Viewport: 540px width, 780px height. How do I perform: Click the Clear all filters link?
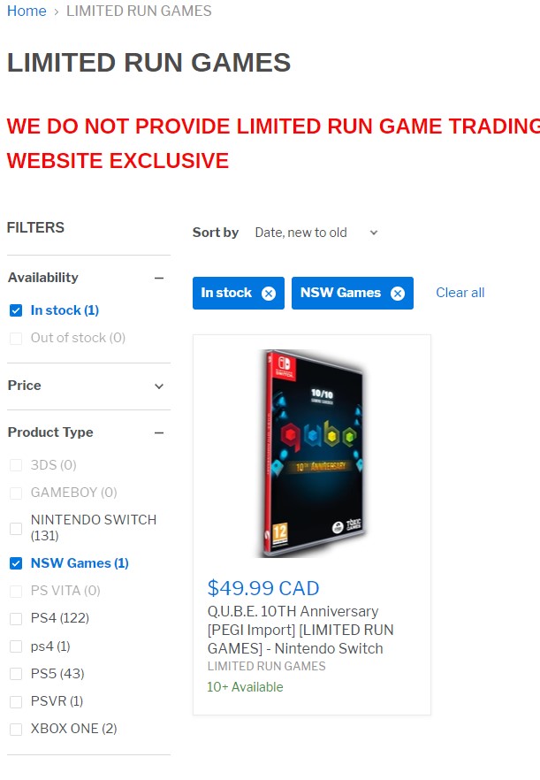click(460, 293)
